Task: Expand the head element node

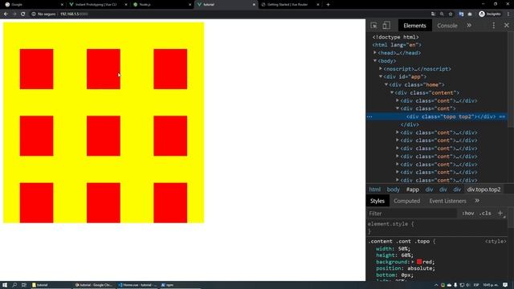Action: tap(375, 52)
